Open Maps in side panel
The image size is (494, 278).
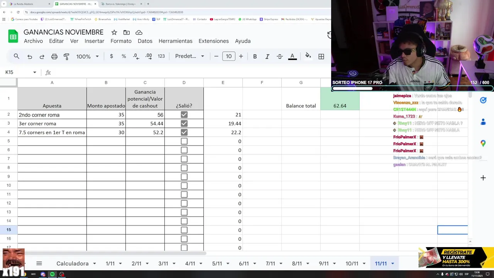click(483, 144)
